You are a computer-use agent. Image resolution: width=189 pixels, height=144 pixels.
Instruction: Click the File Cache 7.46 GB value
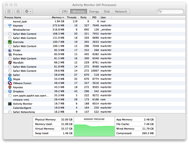click(x=149, y=124)
